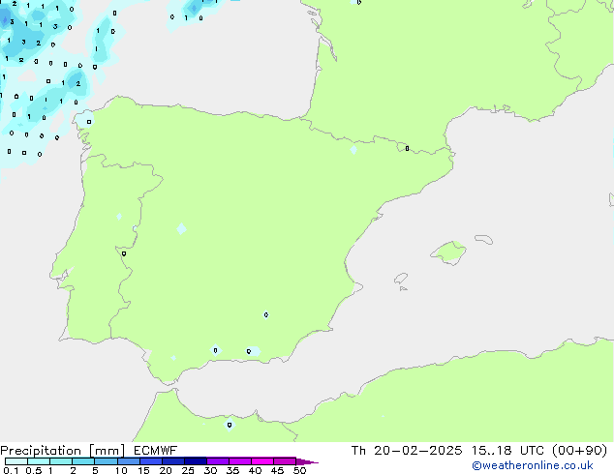Pick the darkest navy swatch for 25–30
The height and width of the screenshot is (474, 614).
click(x=196, y=461)
